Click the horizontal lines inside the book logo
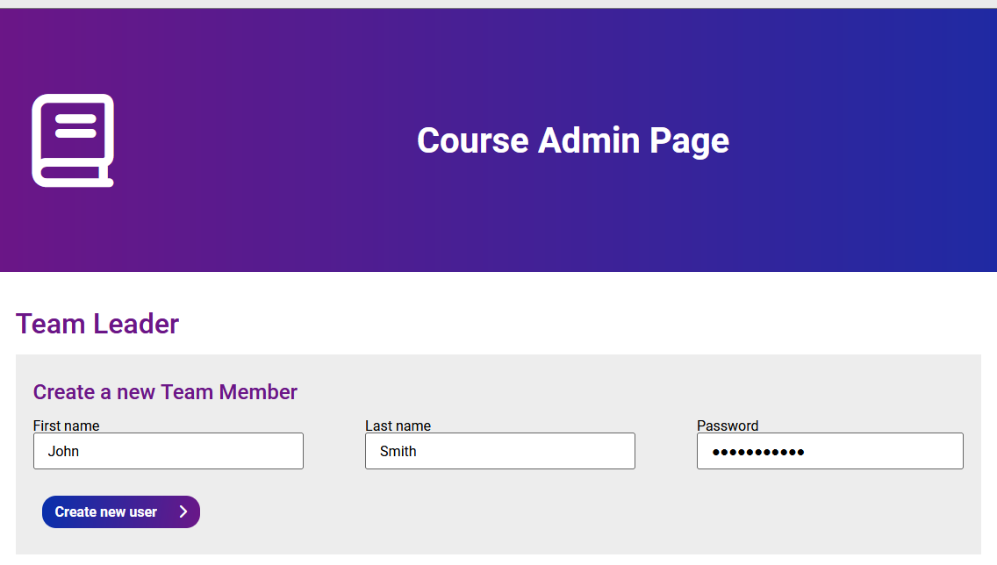Screen dimensions: 997x565 (x=75, y=125)
